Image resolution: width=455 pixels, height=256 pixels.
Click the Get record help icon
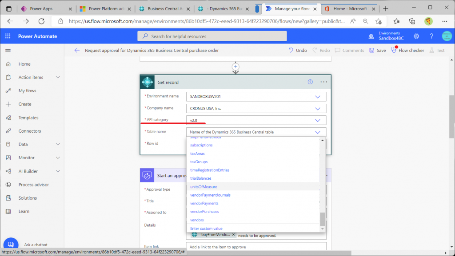tap(310, 82)
